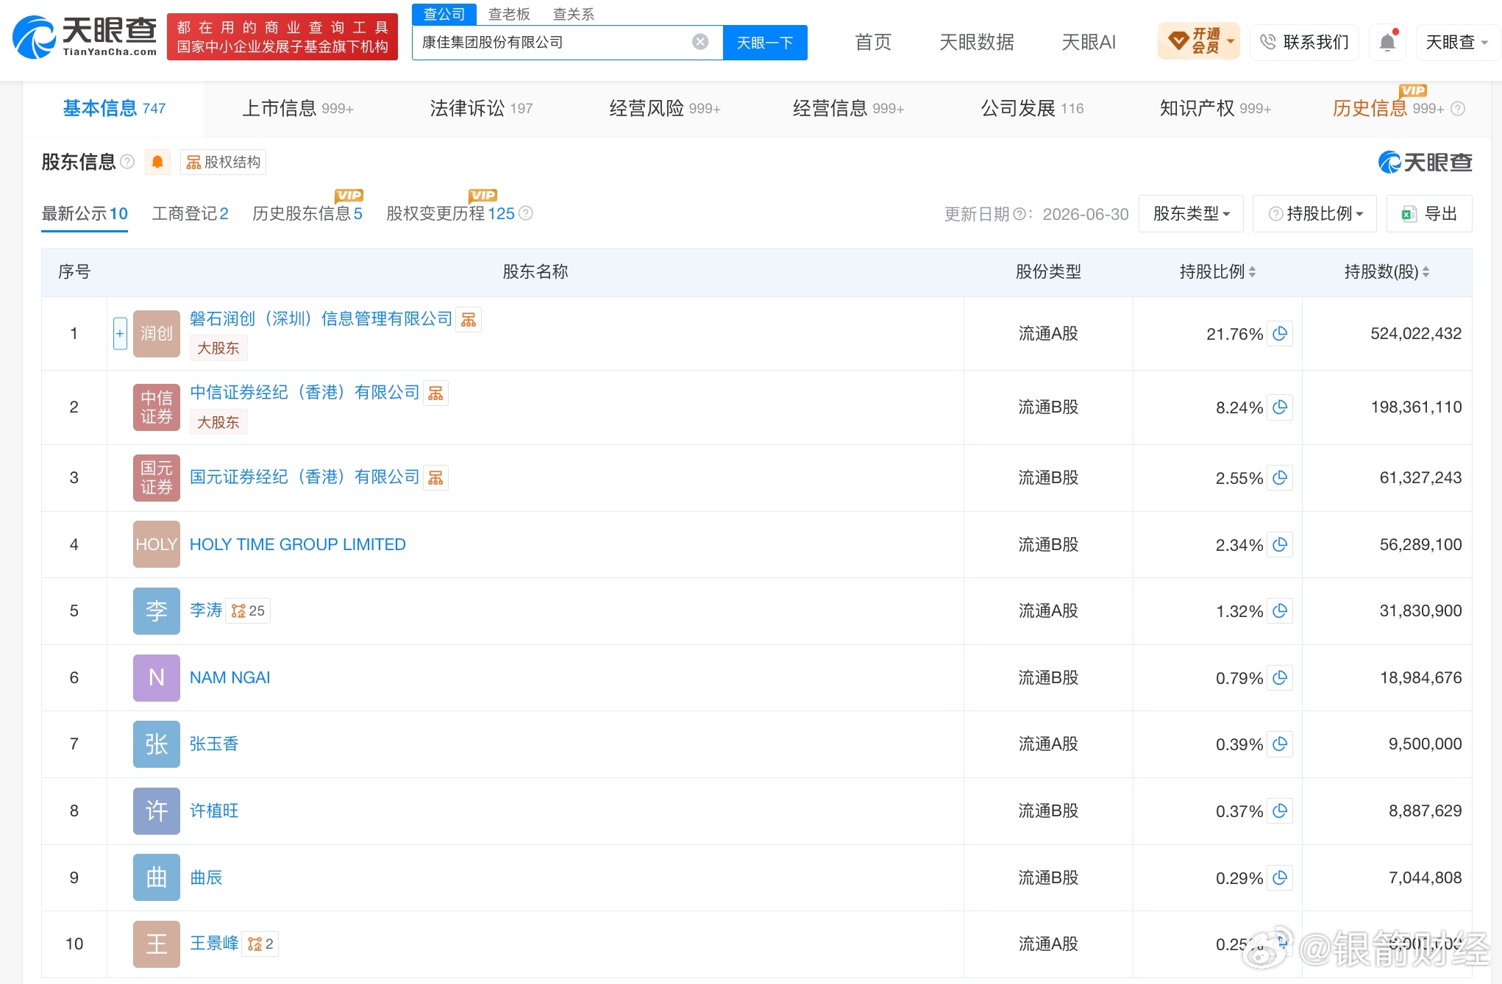
Task: View pie chart for 2.55% holding
Action: [1280, 478]
